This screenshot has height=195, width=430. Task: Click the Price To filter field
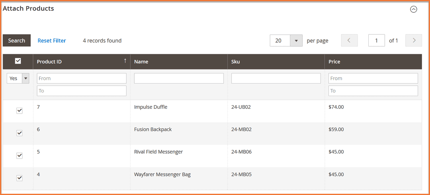(373, 91)
